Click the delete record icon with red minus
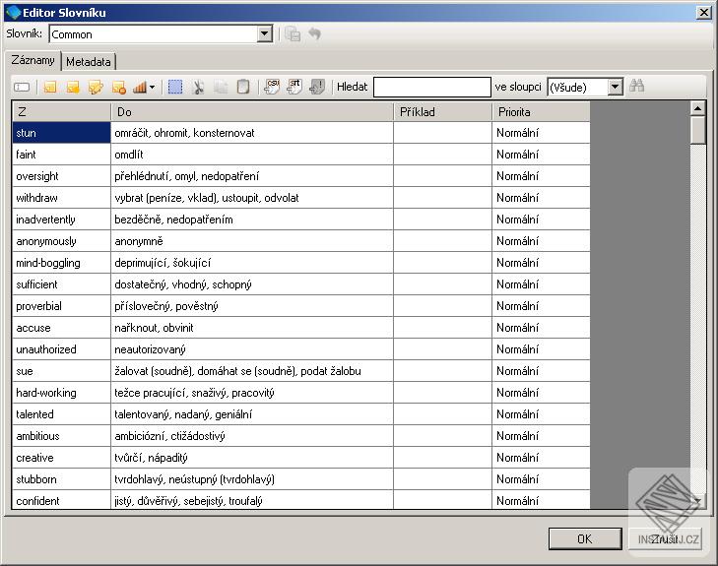Viewport: 718px width, 566px height. [x=119, y=87]
